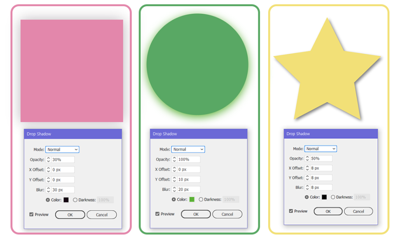This screenshot has height=238, width=398.
Task: Adjust Y Offset stepper in pink square dialog
Action: pyautogui.click(x=49, y=180)
